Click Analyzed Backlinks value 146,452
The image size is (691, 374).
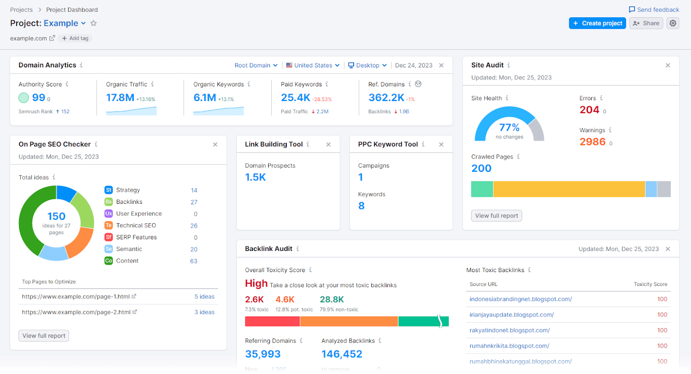(x=342, y=354)
